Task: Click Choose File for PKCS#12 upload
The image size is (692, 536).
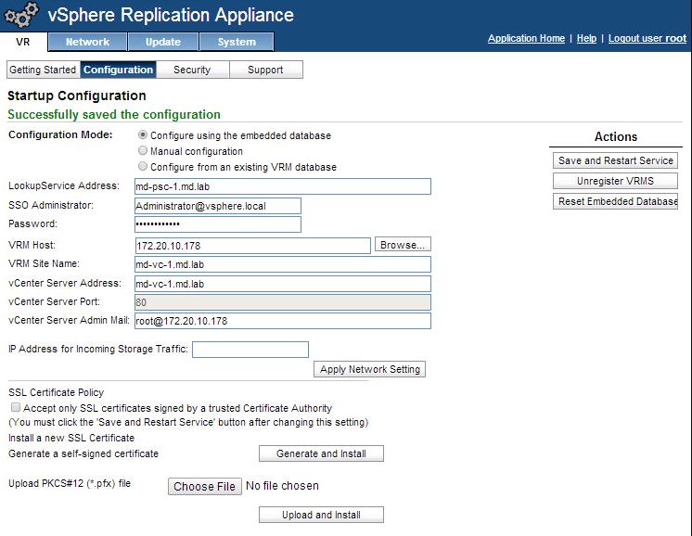Action: (x=205, y=486)
